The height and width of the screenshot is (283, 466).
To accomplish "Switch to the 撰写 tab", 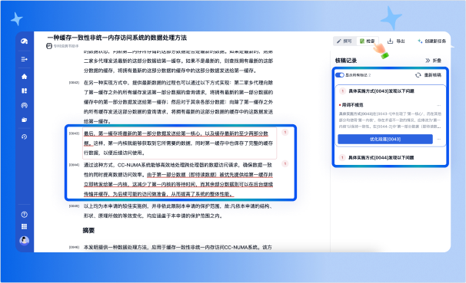I will (345, 41).
